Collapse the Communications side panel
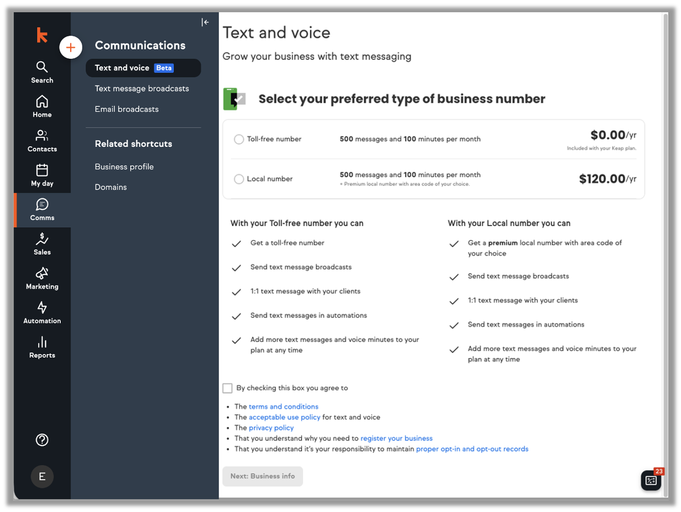 [x=205, y=22]
